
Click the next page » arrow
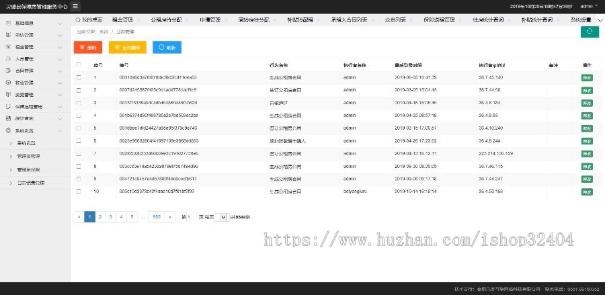pyautogui.click(x=170, y=217)
